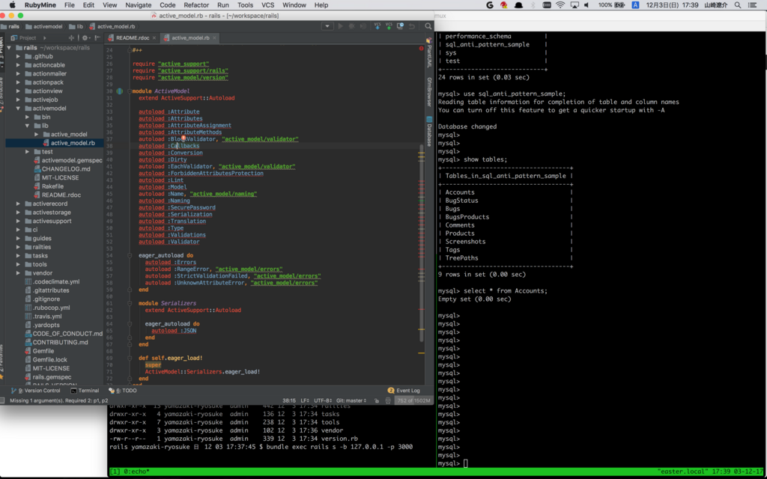Click the red error indicator in editor
Image resolution: width=767 pixels, height=479 pixels.
click(421, 49)
